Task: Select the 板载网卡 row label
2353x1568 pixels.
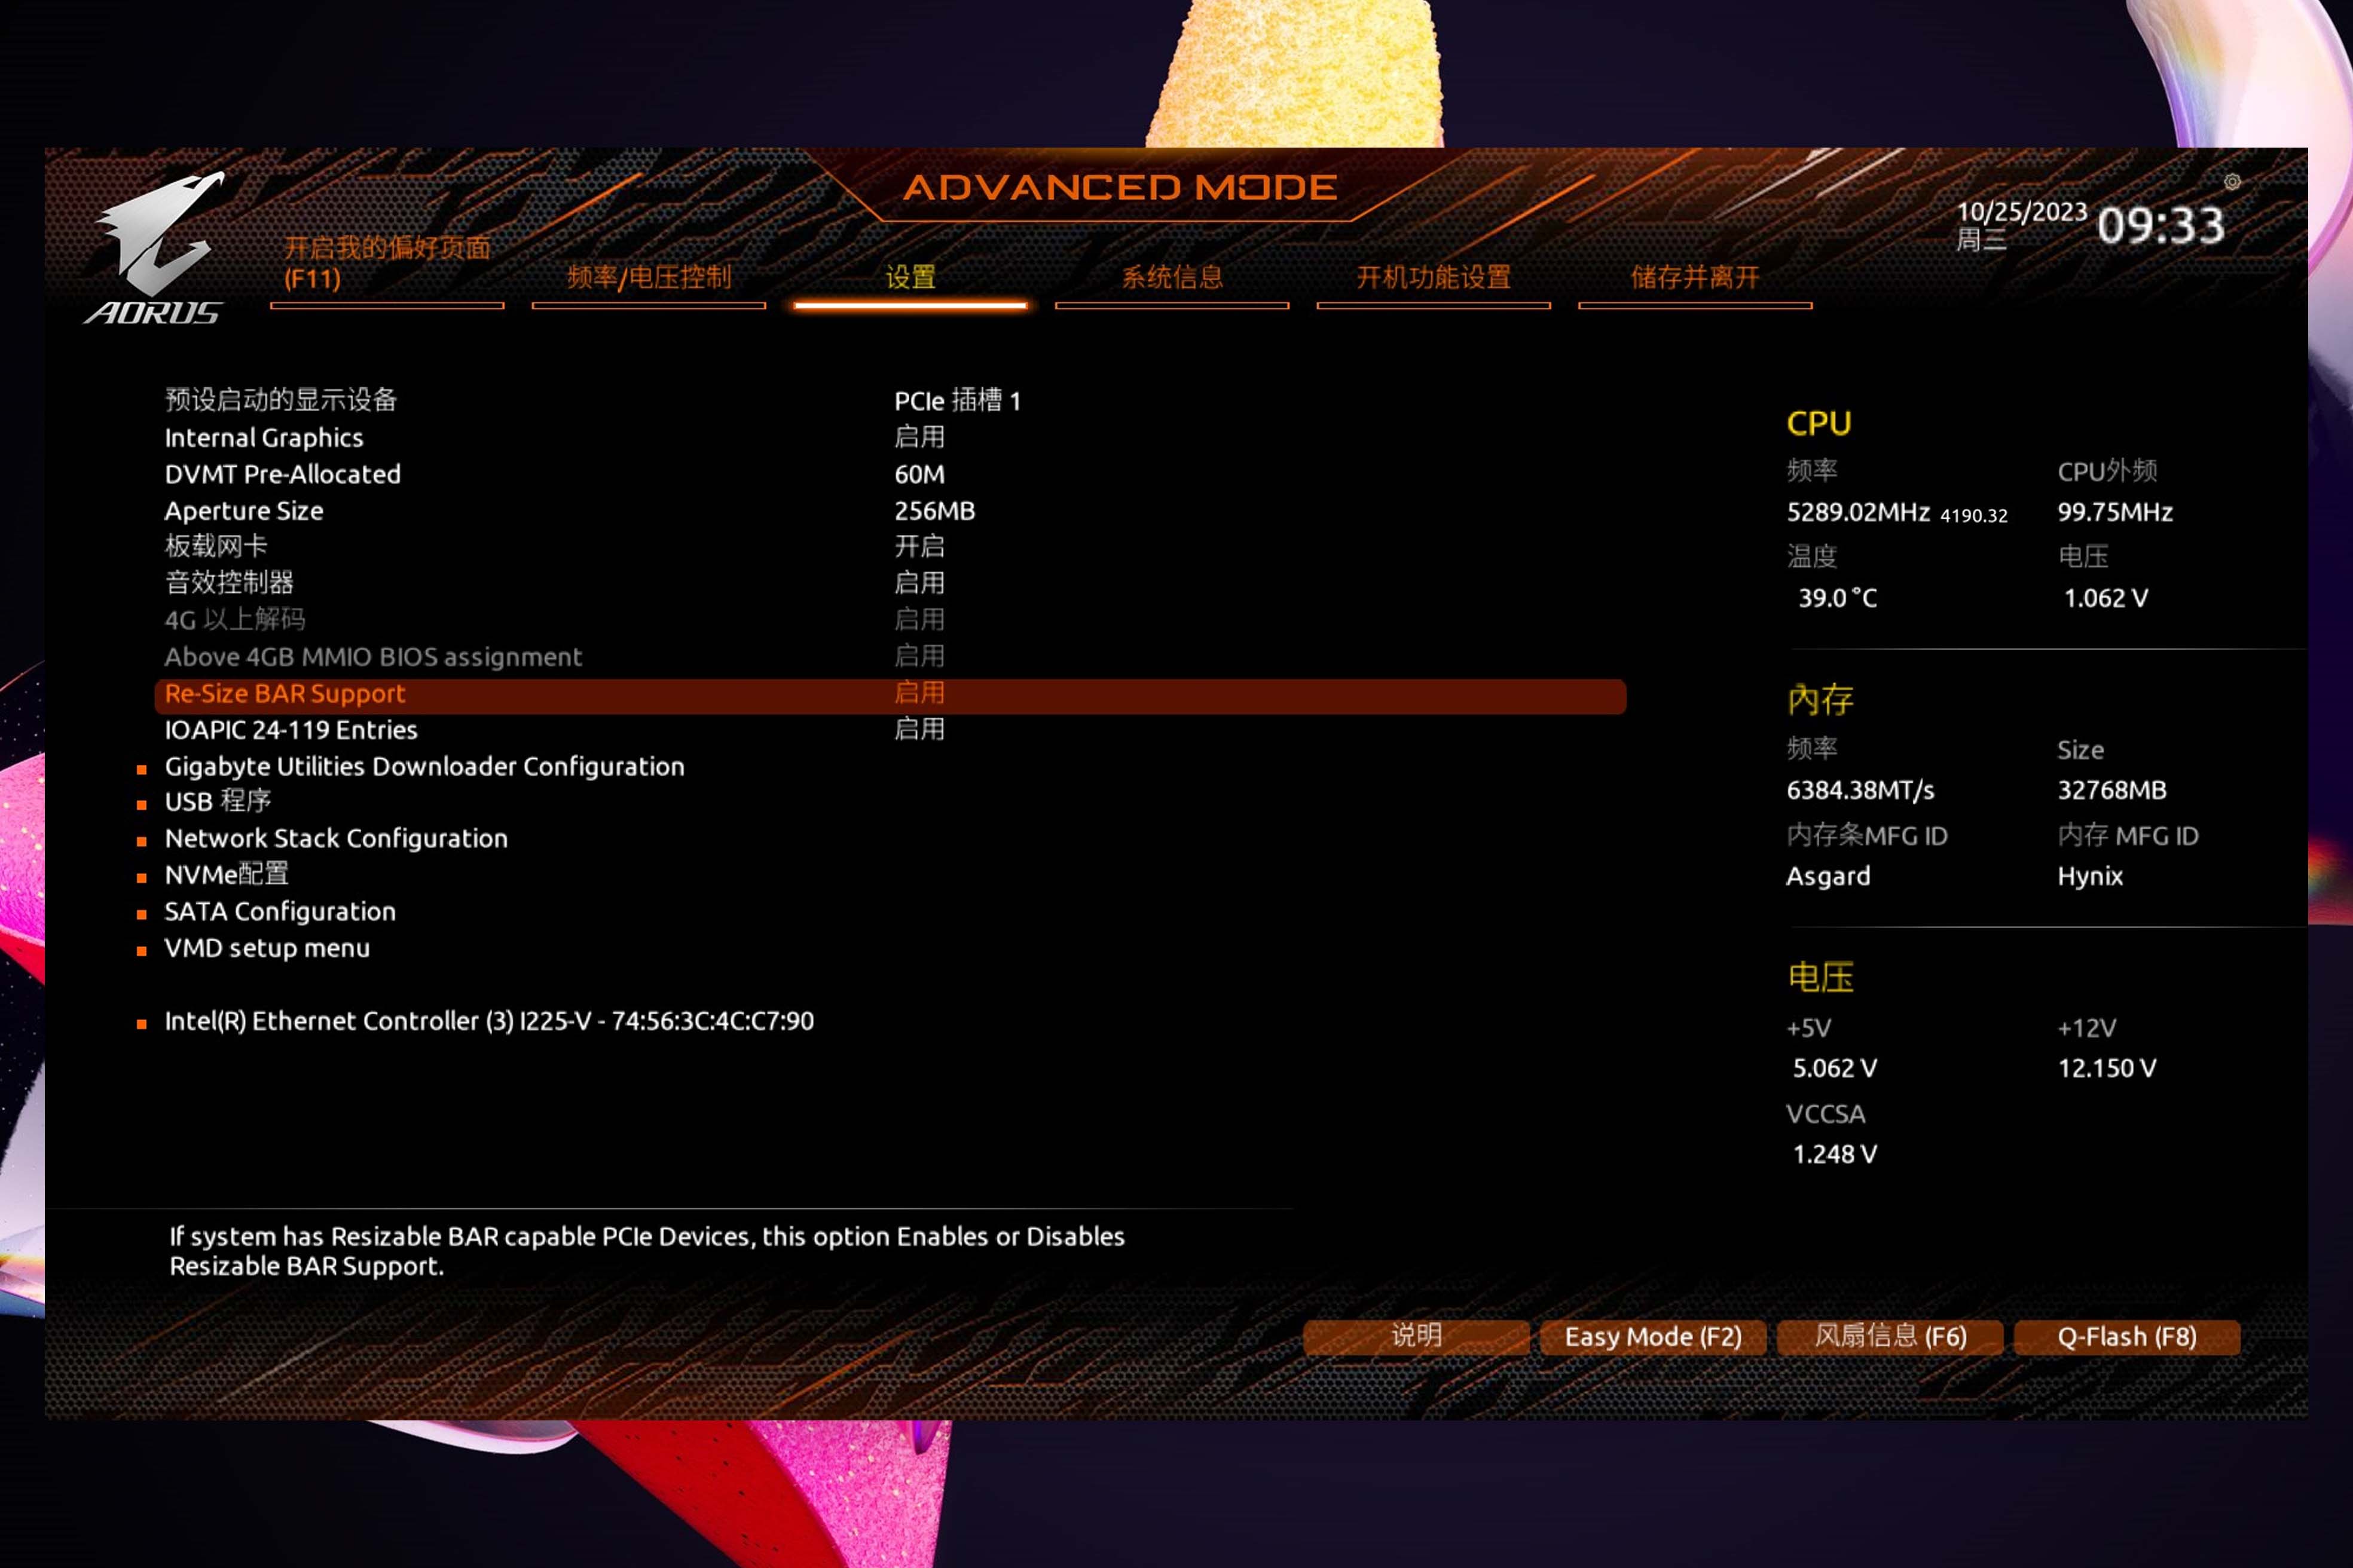Action: (216, 546)
